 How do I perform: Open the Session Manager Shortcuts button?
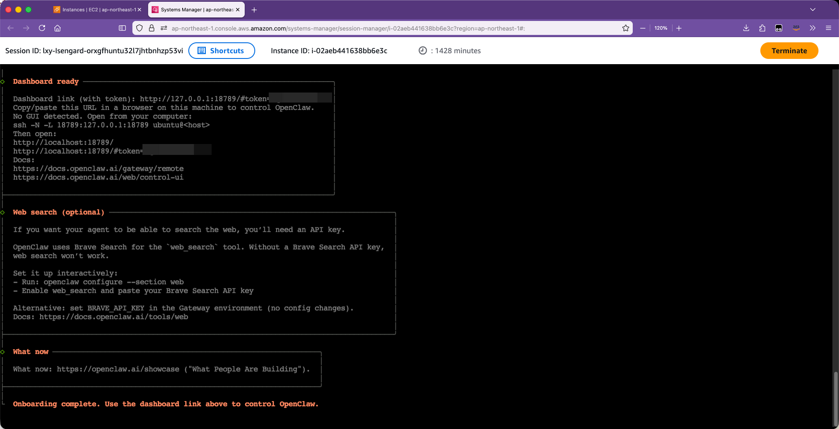pos(222,51)
